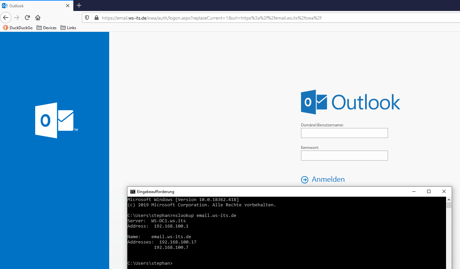Viewport: 460px width, 269px height.
Task: Click the "nslookup email.ws-its.de" command line
Action: (182, 216)
